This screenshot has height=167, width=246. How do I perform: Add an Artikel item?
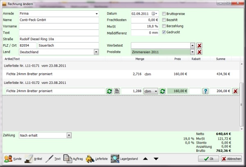tap(34, 159)
